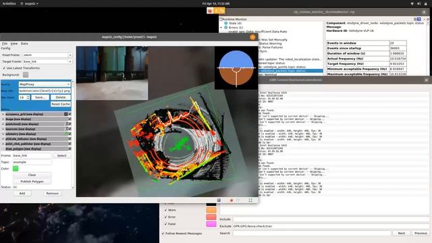Image resolution: width=432 pixels, height=243 pixels.
Task: Click the Max Zoom stepper field
Action: point(24,97)
